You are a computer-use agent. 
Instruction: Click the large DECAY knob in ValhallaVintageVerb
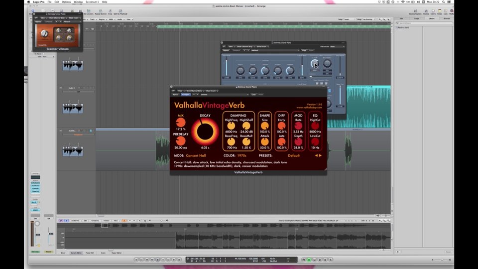[205, 132]
